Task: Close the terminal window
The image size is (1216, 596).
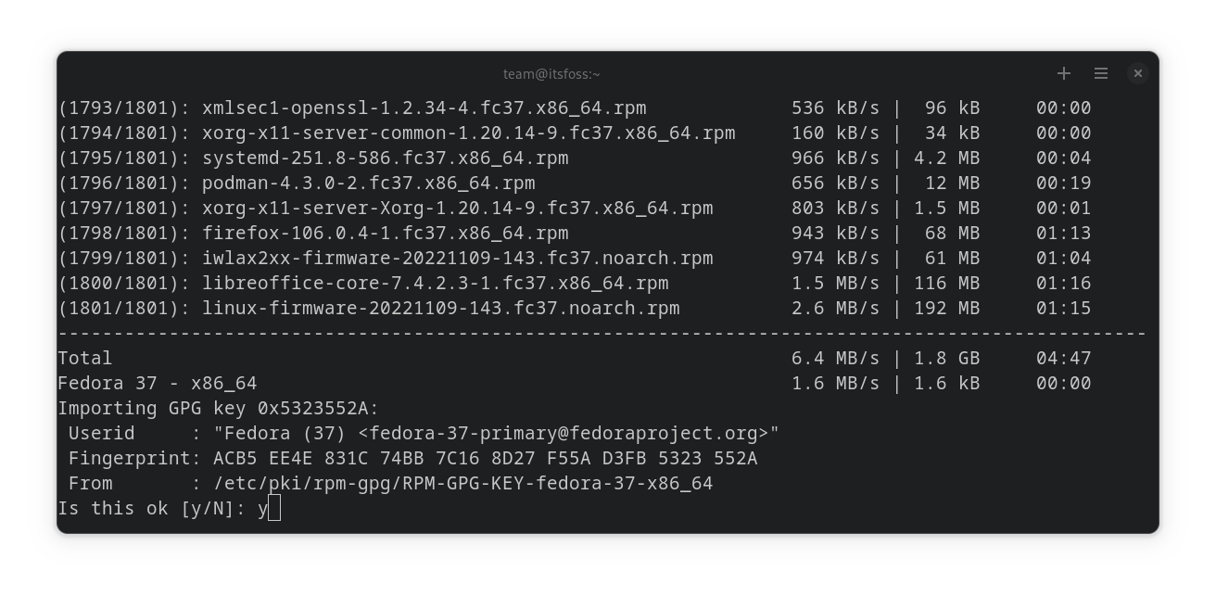Action: [x=1138, y=73]
